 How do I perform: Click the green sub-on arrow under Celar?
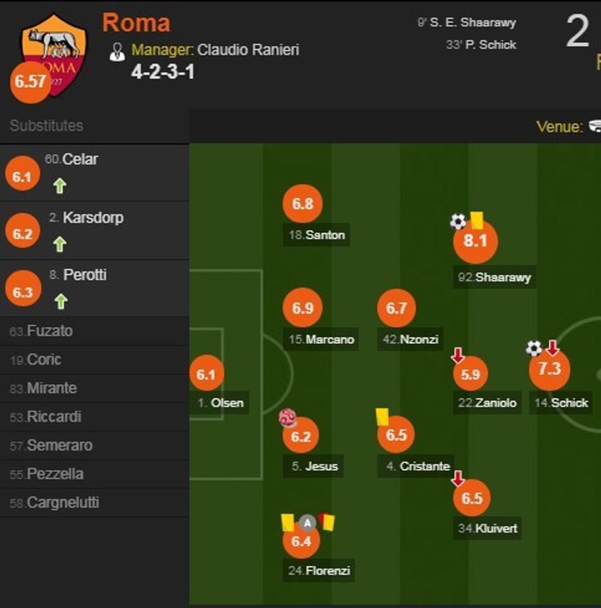tap(59, 186)
